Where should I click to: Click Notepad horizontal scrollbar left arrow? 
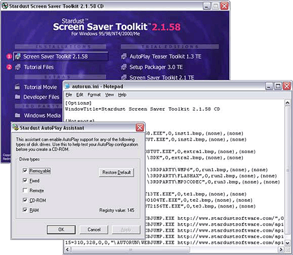[x=68, y=249]
